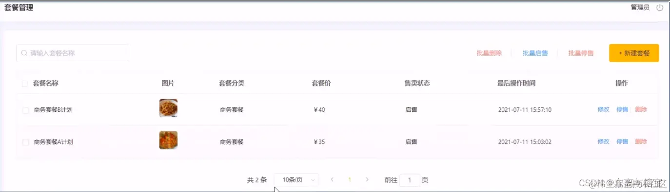Check the box for 商务套餐A计划
The width and height of the screenshot is (670, 192).
pos(26,142)
